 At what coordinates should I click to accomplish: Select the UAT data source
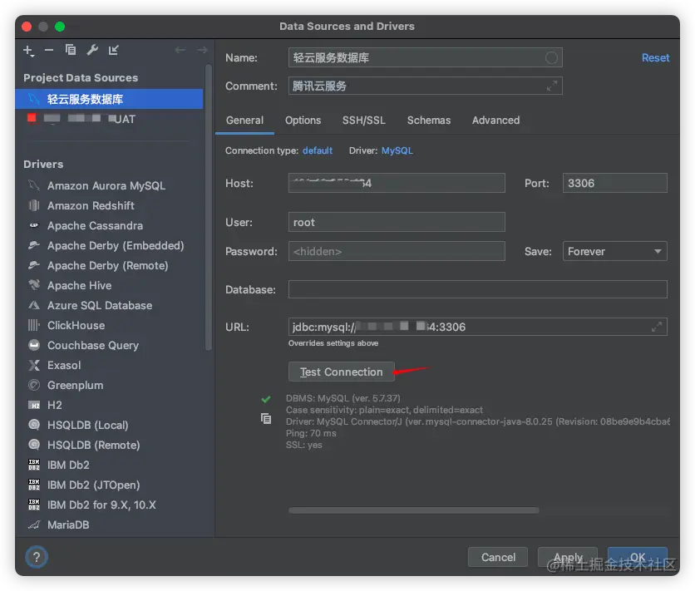tap(109, 119)
